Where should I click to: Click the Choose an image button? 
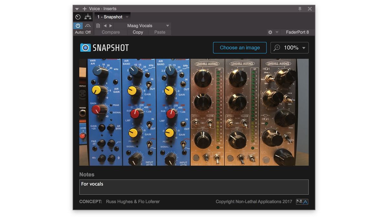click(x=240, y=47)
